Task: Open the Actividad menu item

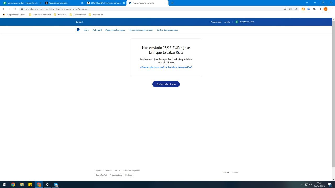Action: [x=97, y=30]
